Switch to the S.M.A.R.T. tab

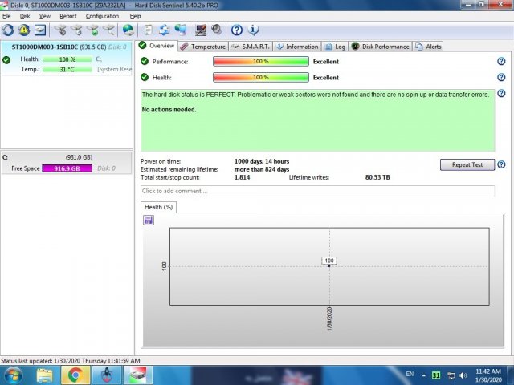[251, 47]
